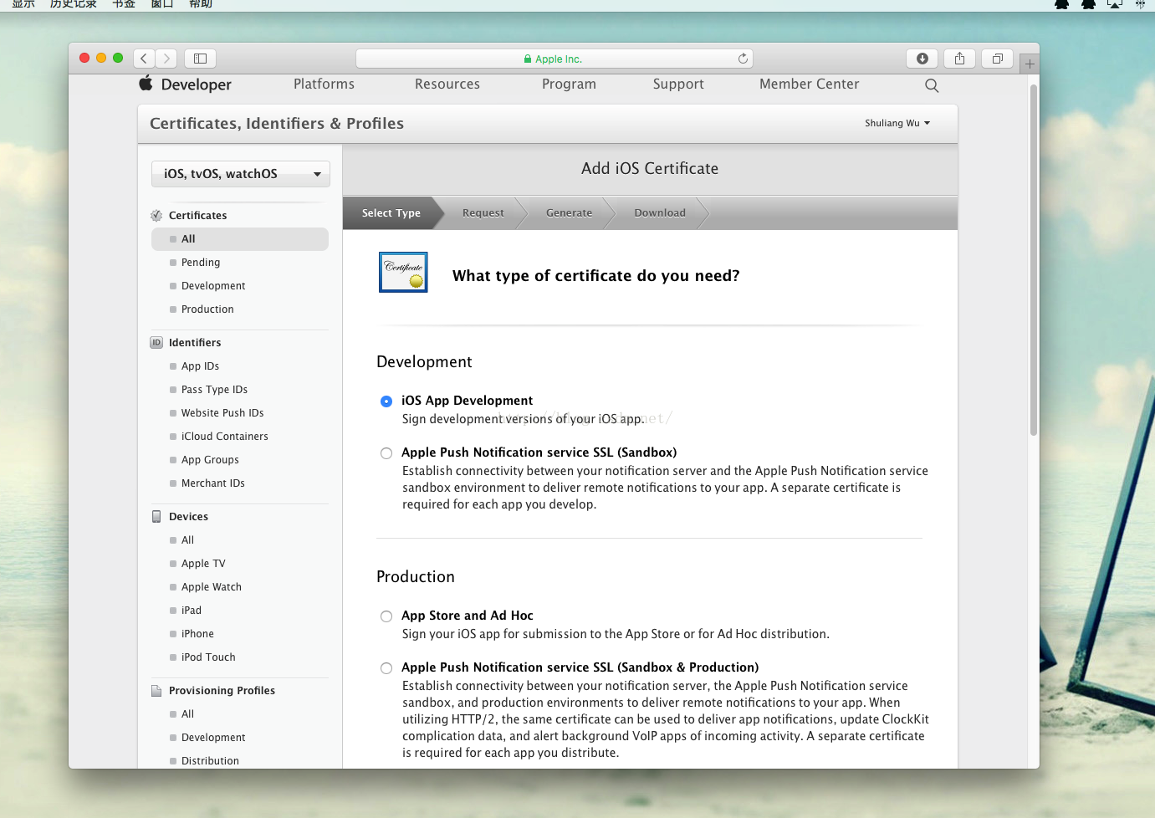Click the certificate illustration icon
This screenshot has height=818, width=1155.
403,273
